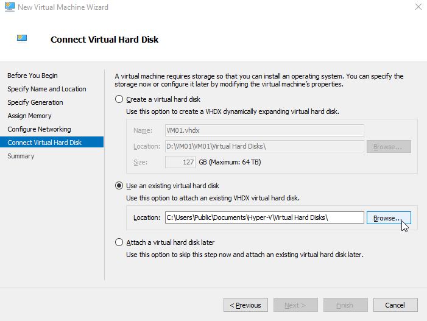Image resolution: width=427 pixels, height=321 pixels.
Task: Switch to Configure Networking step
Action: pyautogui.click(x=39, y=129)
